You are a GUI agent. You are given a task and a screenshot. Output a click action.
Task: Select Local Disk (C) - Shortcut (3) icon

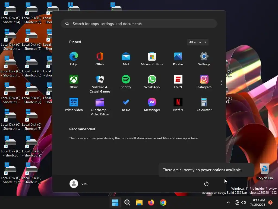pos(32,13)
